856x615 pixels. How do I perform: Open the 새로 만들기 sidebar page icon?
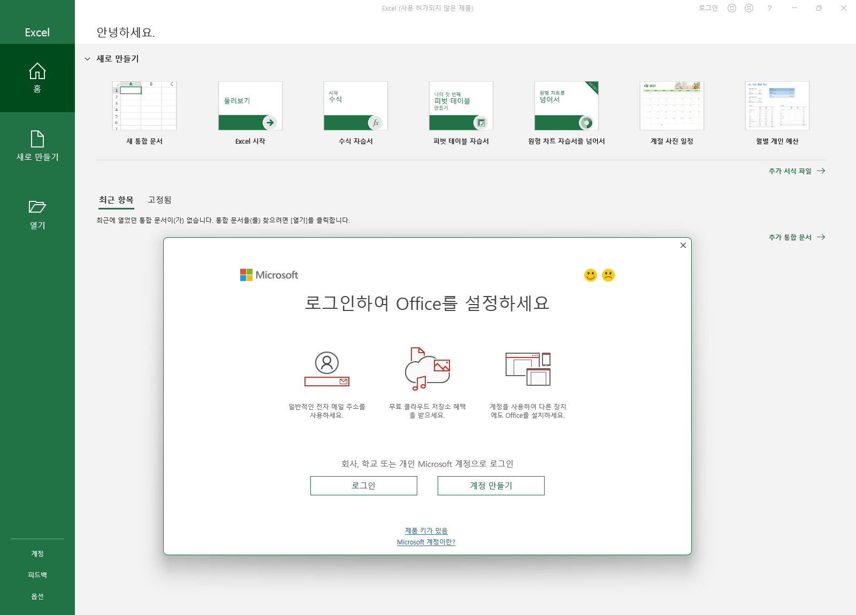[37, 139]
